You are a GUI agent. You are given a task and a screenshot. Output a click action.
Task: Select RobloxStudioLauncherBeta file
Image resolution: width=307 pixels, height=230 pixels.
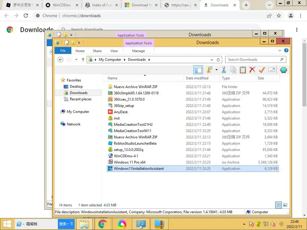click(x=193, y=143)
